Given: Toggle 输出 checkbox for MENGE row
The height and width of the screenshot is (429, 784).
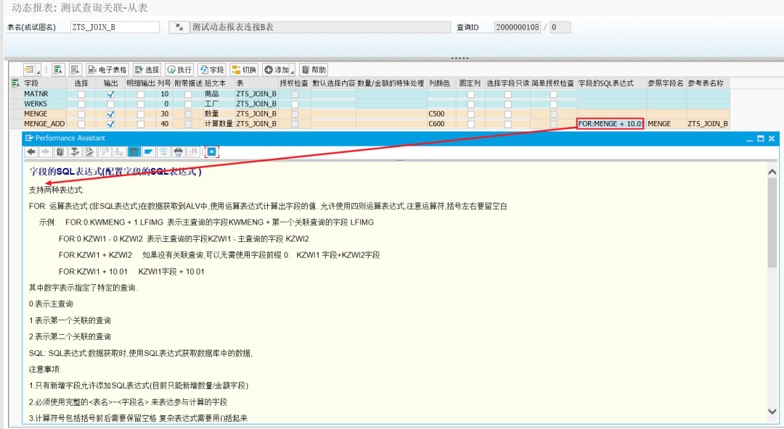Looking at the screenshot, I should pos(110,114).
